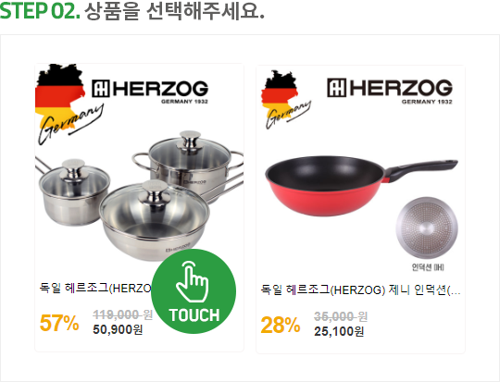Viewport: 500px width, 382px height.
Task: Click the 57% discount label
Action: [59, 323]
